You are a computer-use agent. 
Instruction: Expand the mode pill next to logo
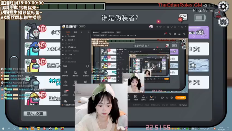tap(82, 26)
